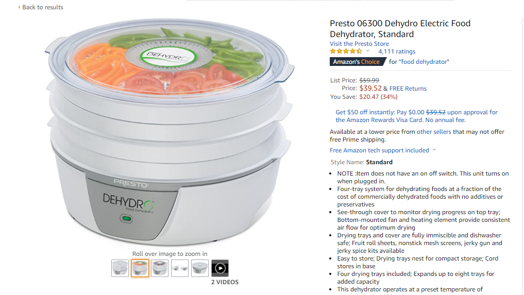This screenshot has height=295, width=524.
Task: Open the 2 VIDEOS label
Action: click(225, 282)
